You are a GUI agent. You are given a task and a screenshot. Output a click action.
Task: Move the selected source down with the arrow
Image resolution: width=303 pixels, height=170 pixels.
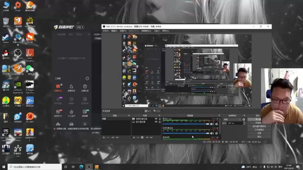tap(151, 138)
